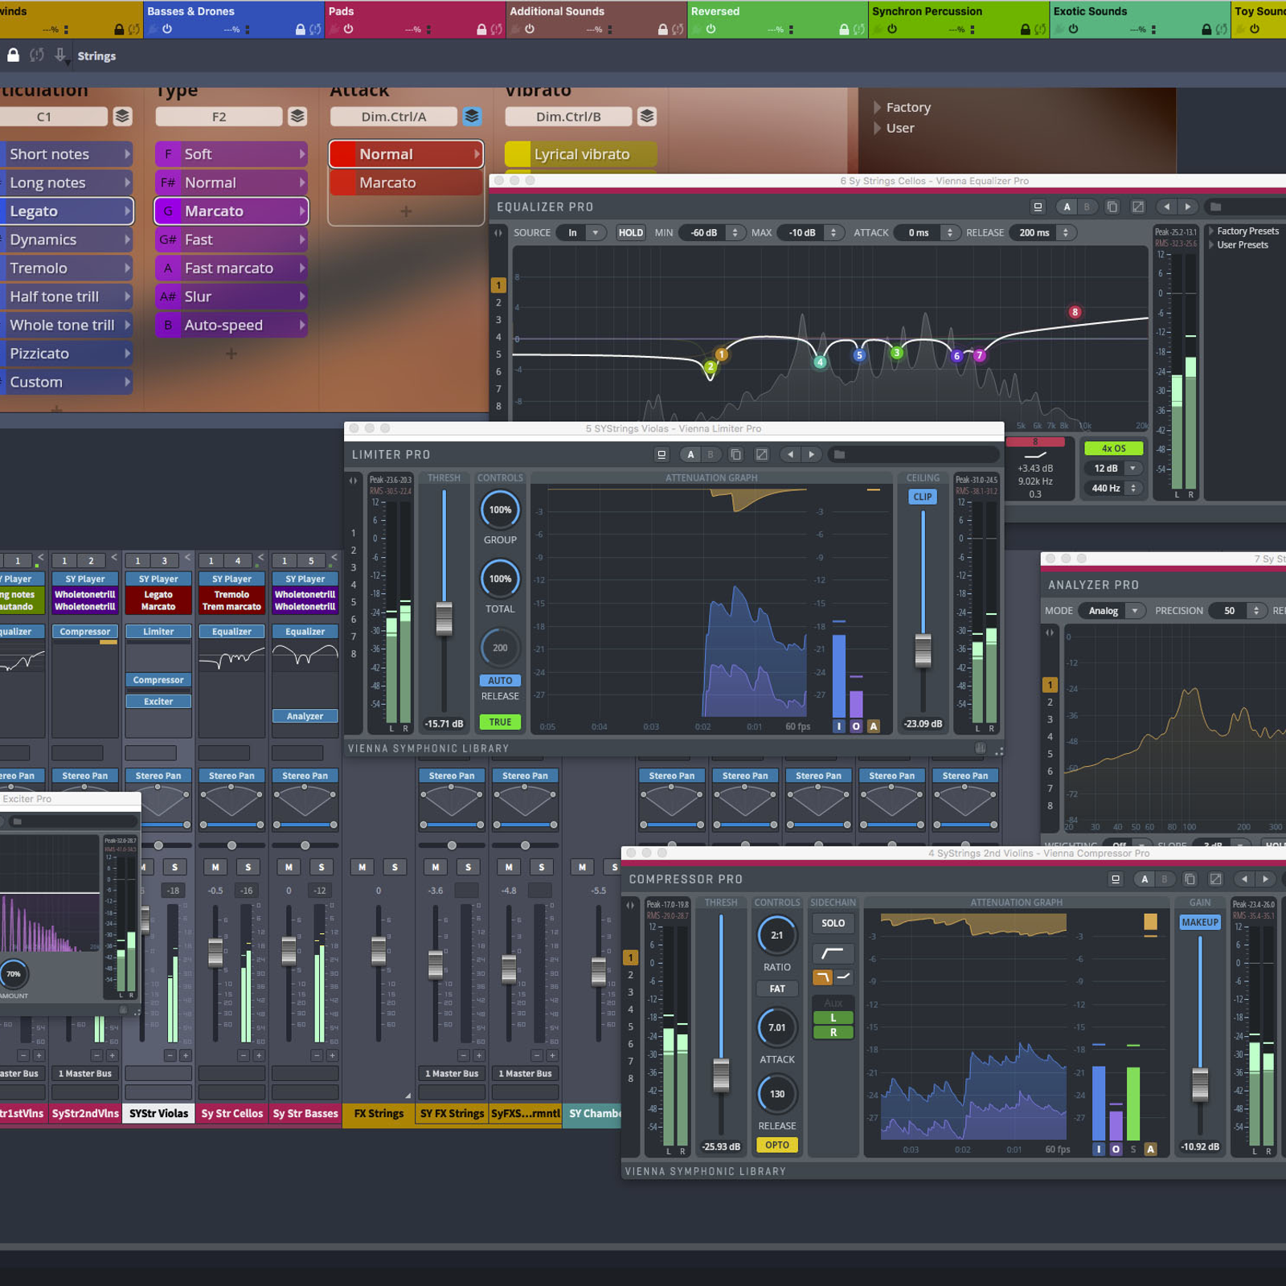This screenshot has height=1286, width=1286.
Task: Click Limiter Pro previous preset arrow
Action: pyautogui.click(x=791, y=455)
